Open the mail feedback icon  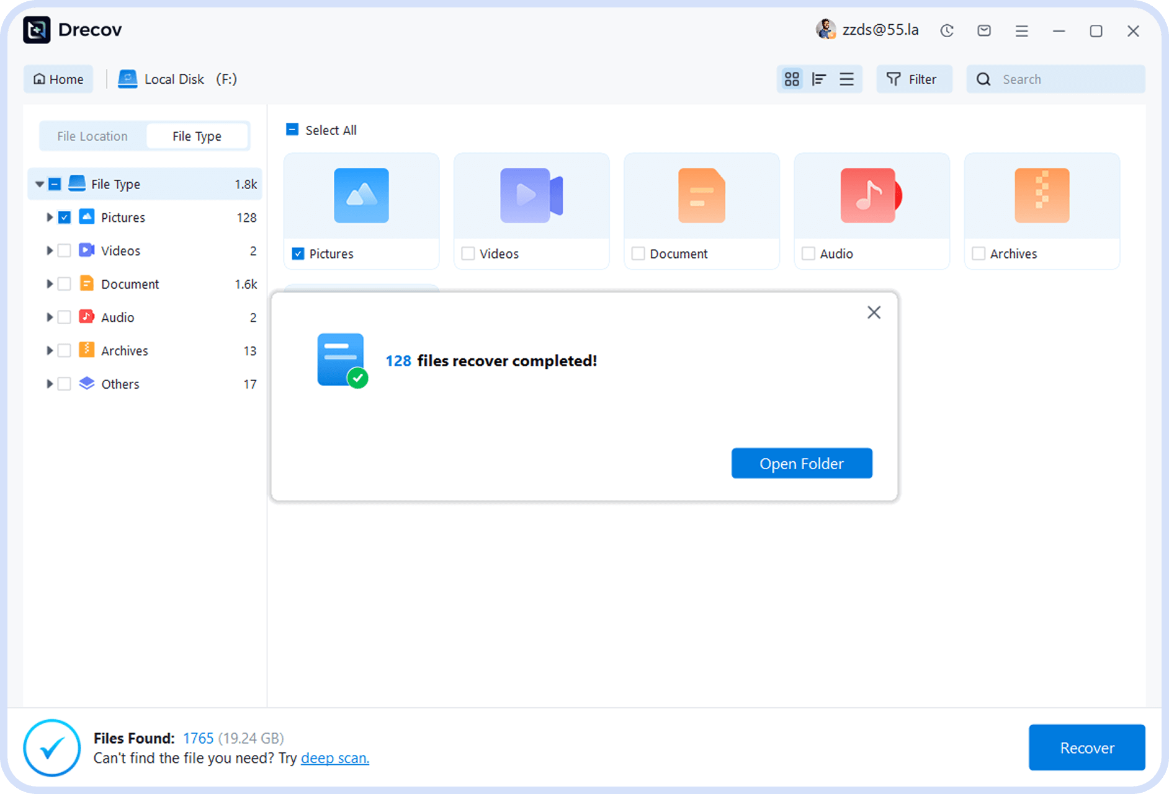point(984,30)
